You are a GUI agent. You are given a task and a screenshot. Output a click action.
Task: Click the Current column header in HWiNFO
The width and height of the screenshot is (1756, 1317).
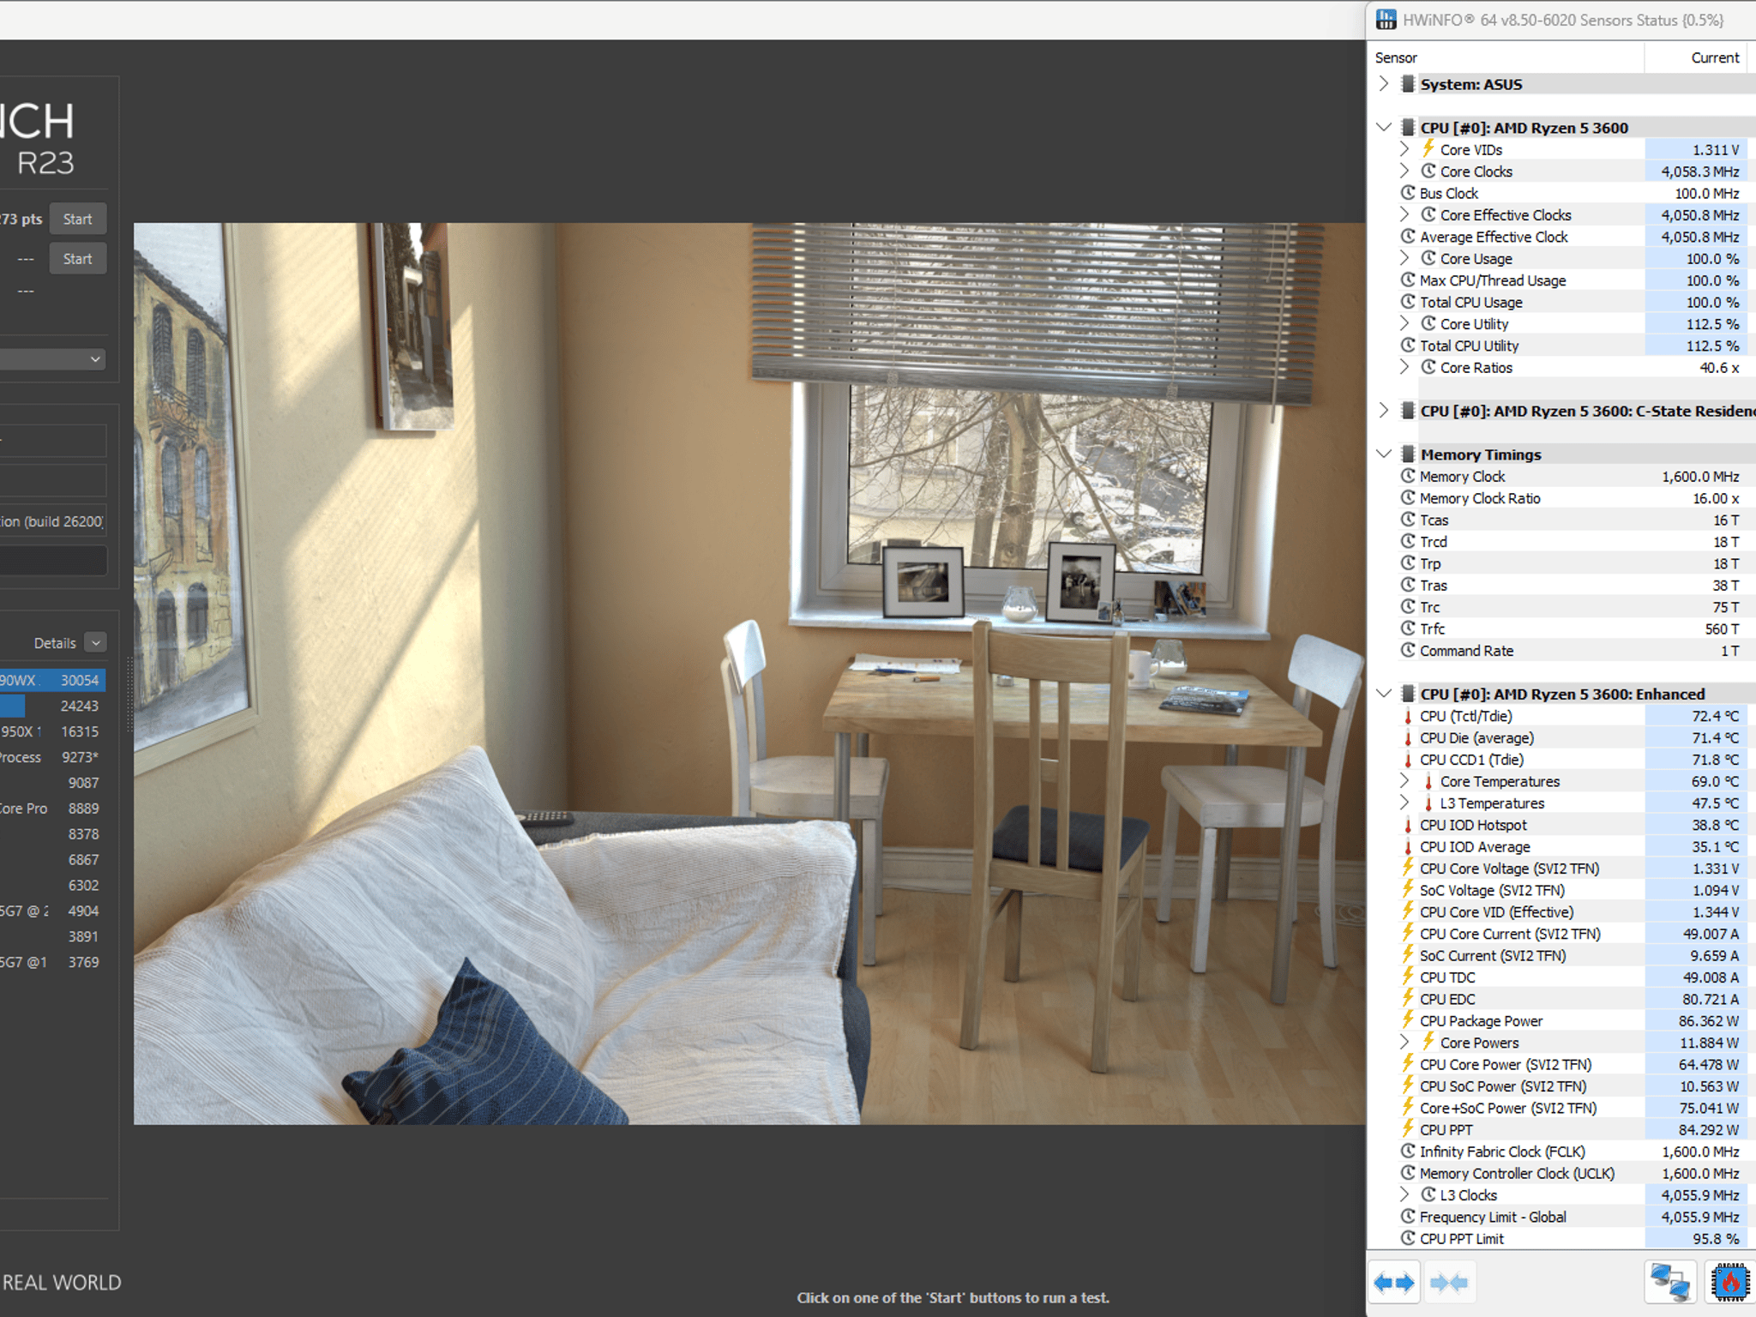pos(1715,57)
